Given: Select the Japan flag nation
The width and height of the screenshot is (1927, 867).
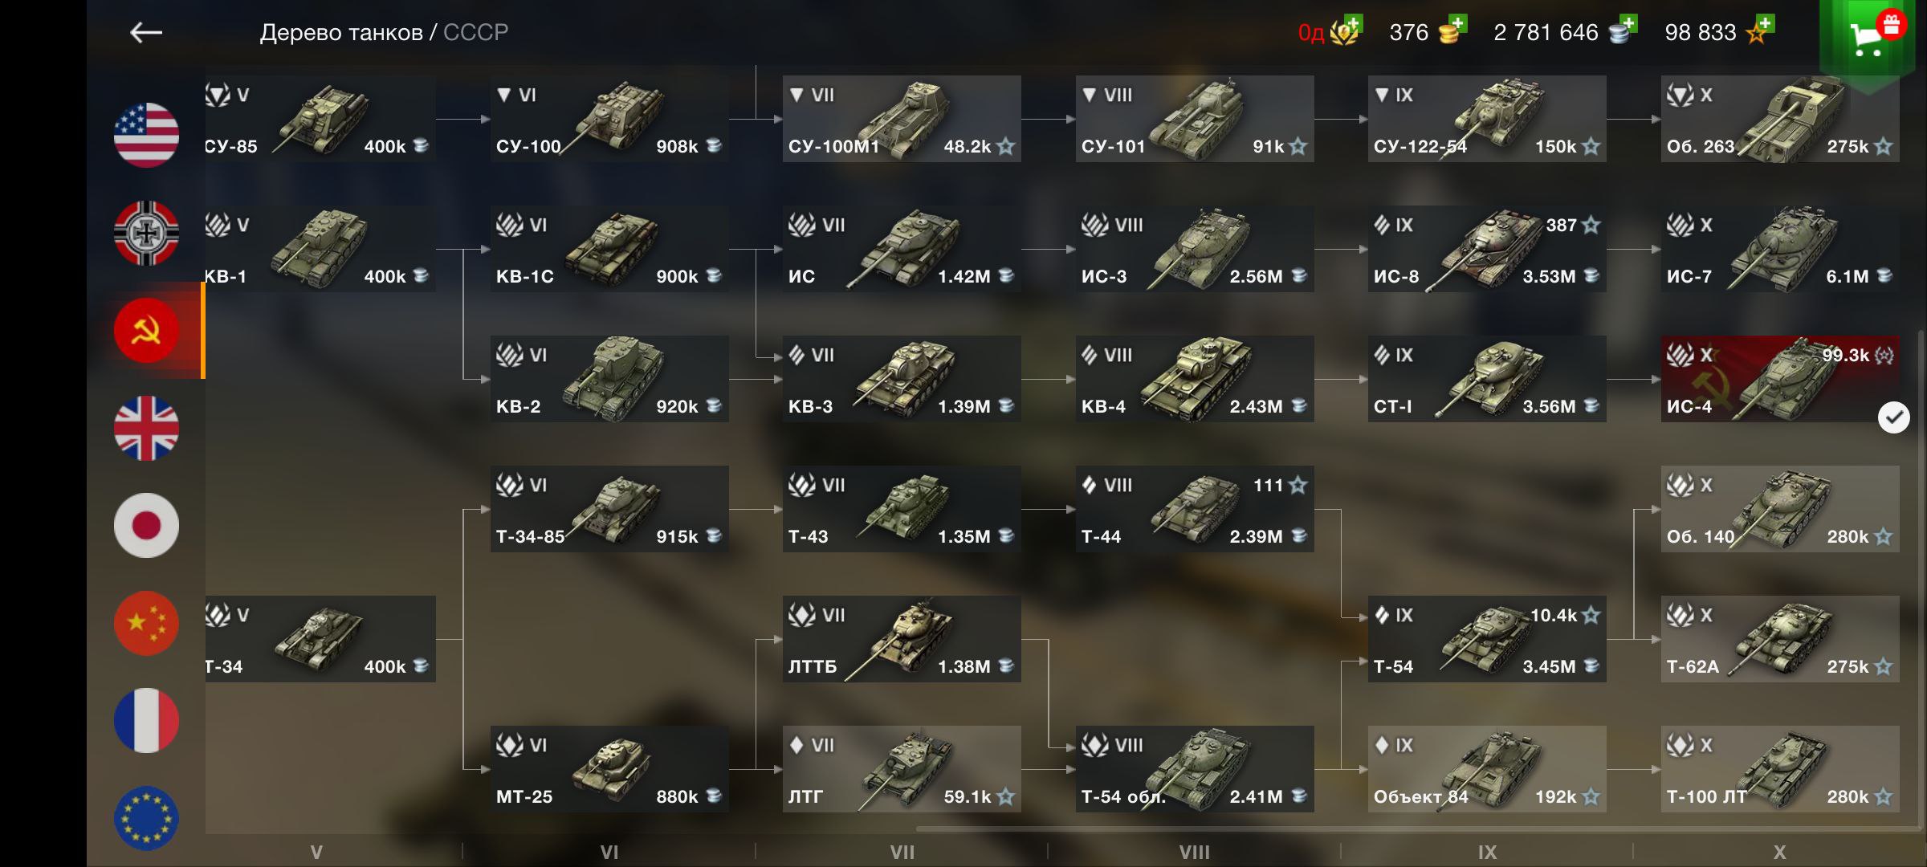Looking at the screenshot, I should click(146, 525).
